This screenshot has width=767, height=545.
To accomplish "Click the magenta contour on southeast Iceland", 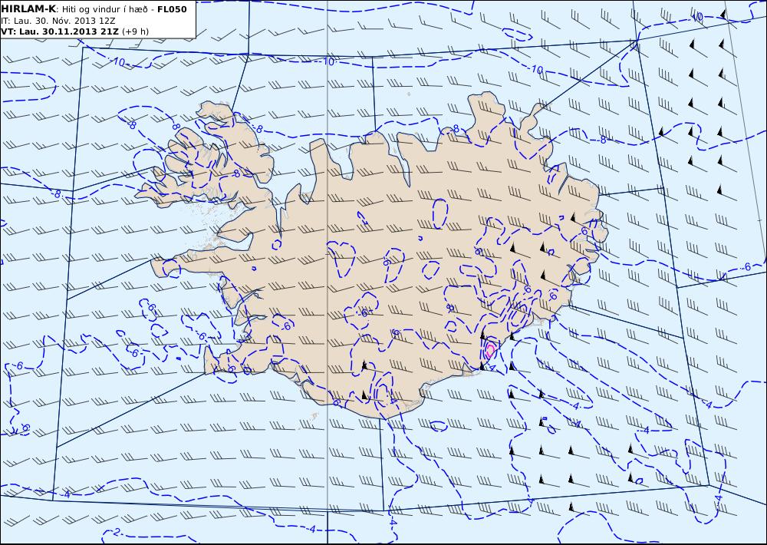I will tap(491, 351).
